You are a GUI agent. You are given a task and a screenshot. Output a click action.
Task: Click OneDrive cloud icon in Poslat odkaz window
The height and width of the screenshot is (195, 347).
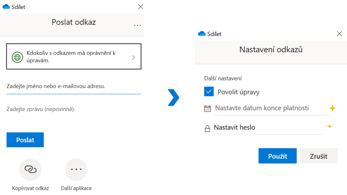point(6,7)
